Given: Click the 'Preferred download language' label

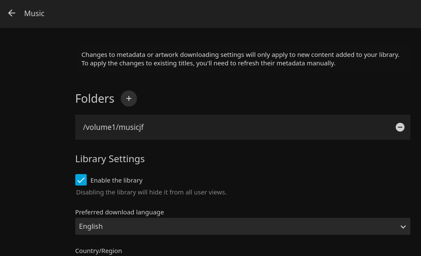Looking at the screenshot, I should pos(119,212).
